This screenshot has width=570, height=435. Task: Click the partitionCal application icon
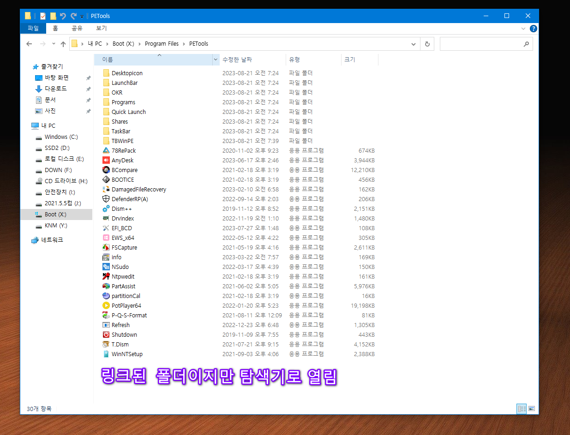pos(106,296)
